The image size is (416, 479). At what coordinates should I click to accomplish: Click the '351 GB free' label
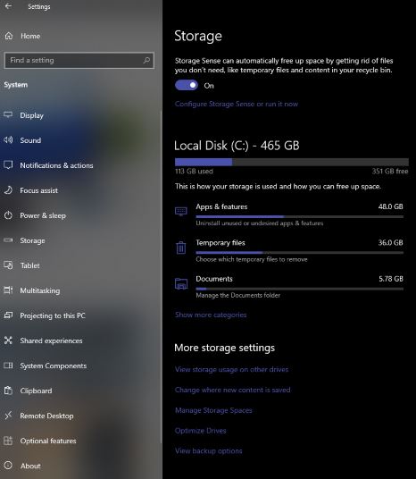[x=390, y=171]
